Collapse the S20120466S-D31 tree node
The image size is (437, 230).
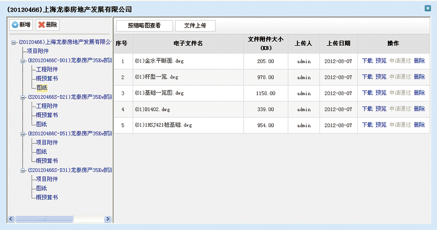(x=23, y=170)
